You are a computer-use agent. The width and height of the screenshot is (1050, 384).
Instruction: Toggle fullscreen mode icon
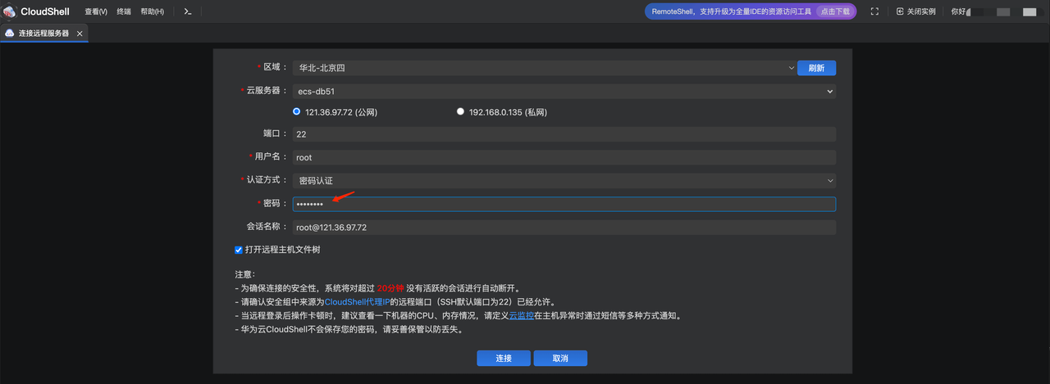click(874, 11)
